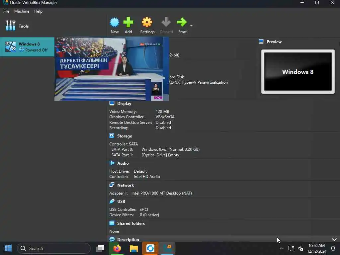Click the Video Memory 128 MB value
This screenshot has height=255, width=340.
coord(162,112)
